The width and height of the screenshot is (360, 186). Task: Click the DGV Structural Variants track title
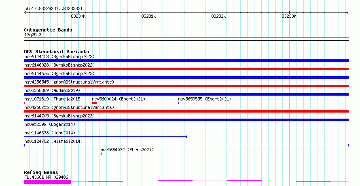[x=57, y=52]
